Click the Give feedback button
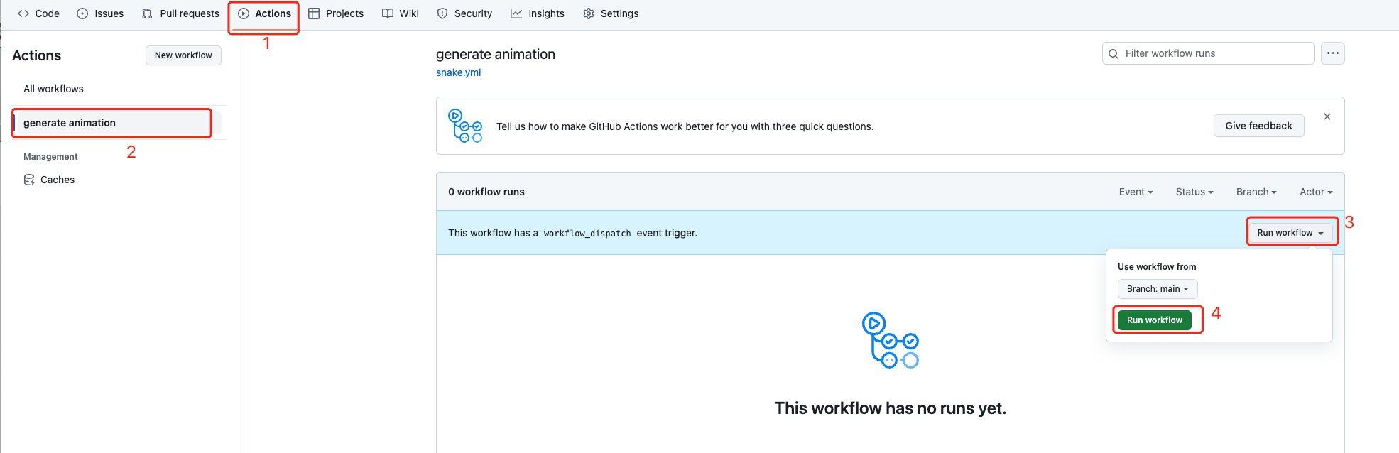 coord(1258,126)
